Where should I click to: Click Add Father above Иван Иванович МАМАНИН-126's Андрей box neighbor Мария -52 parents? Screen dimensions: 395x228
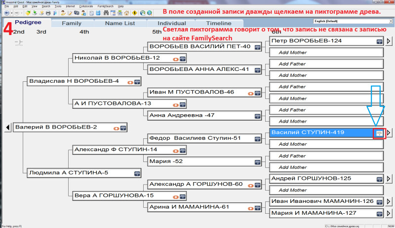pos(326,156)
